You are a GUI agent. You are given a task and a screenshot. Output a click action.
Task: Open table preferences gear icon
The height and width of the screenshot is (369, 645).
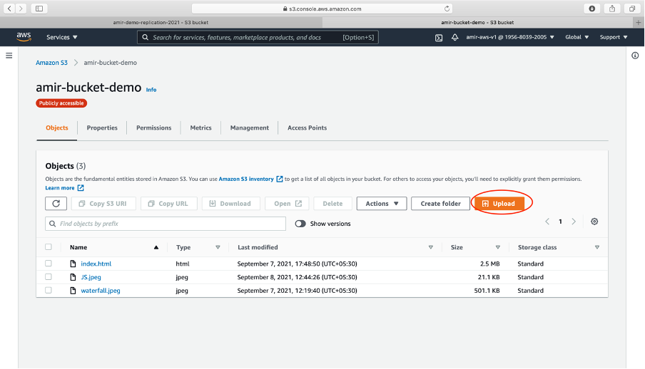coord(594,222)
